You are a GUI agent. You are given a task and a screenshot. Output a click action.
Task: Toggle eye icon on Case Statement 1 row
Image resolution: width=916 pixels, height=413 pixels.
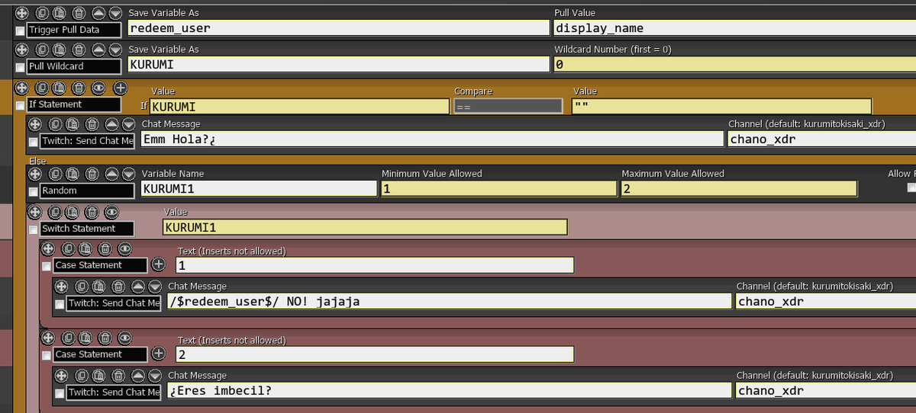pos(124,248)
